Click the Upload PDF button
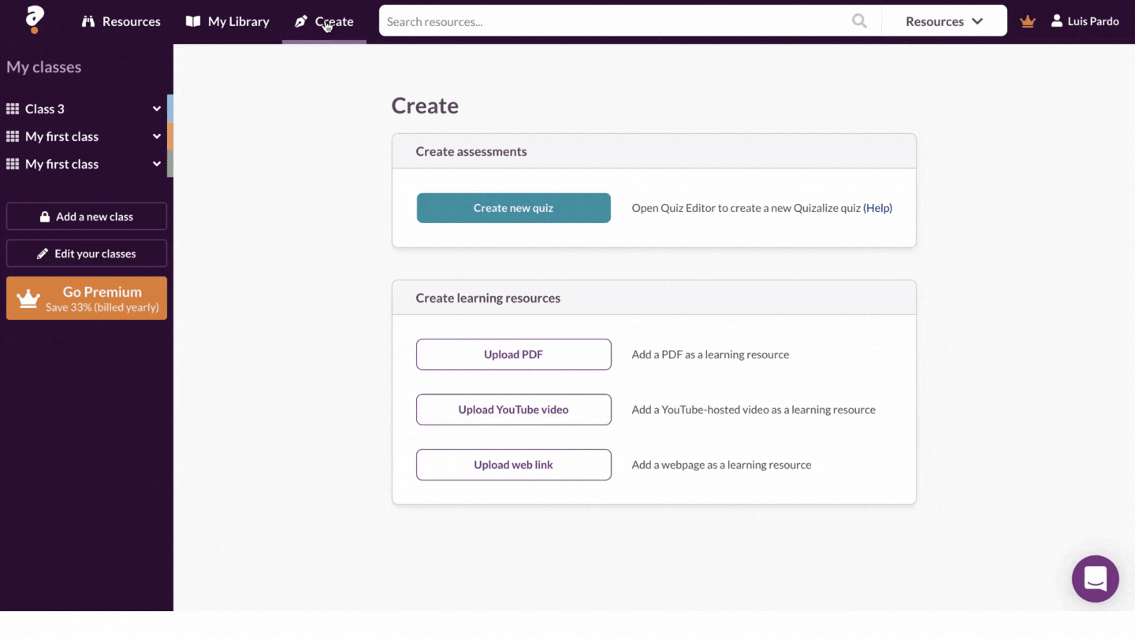 click(x=514, y=354)
